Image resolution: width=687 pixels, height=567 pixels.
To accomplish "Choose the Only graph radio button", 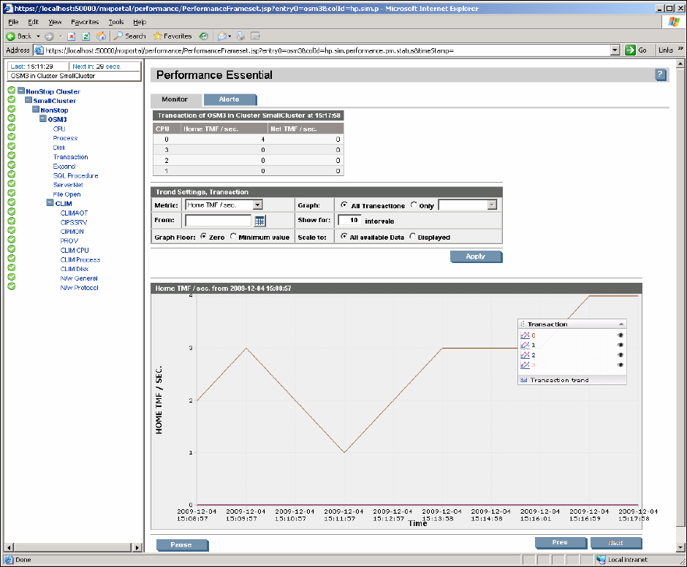I will [414, 205].
